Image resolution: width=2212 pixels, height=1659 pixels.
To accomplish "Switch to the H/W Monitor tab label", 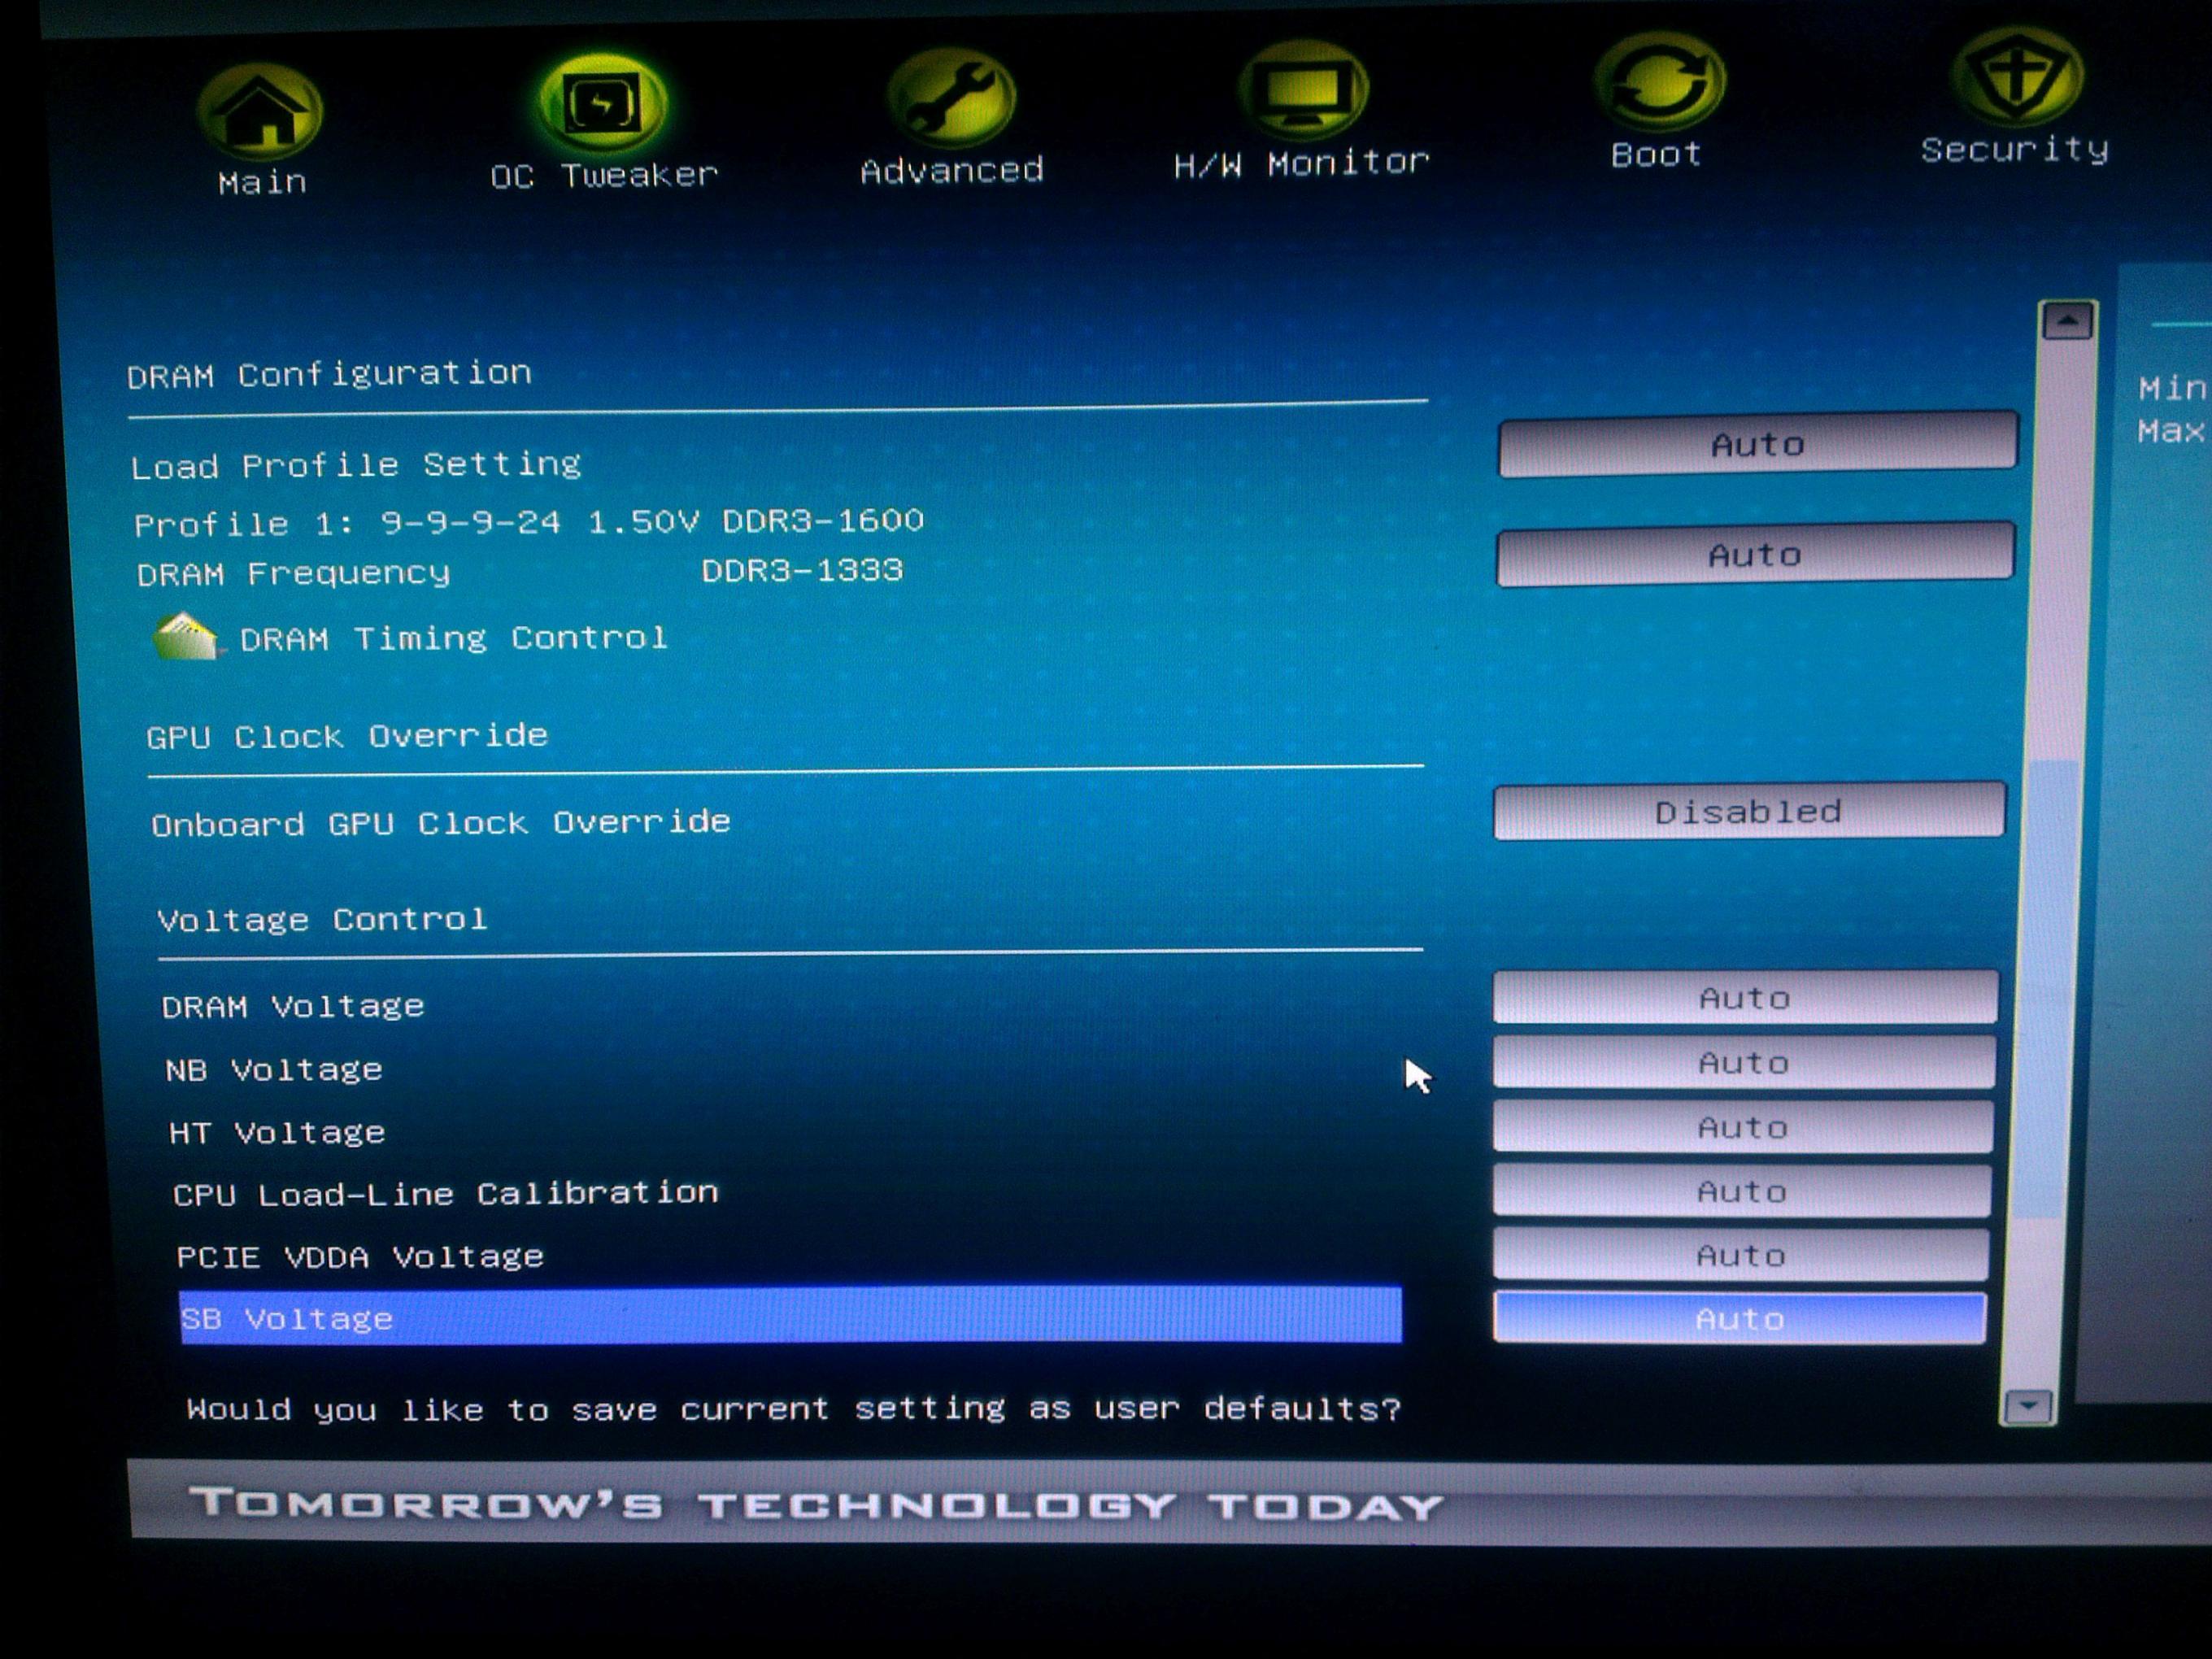I will [x=1301, y=163].
